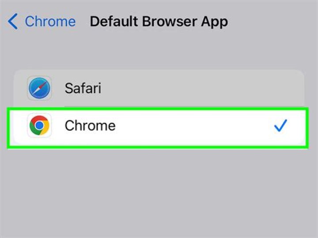The height and width of the screenshot is (238, 318).
Task: Go back via the blue Chrome link
Action: [x=50, y=21]
